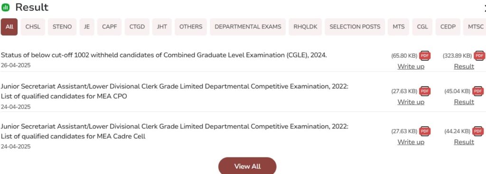Open Result link for MEA CPO list

tap(464, 102)
